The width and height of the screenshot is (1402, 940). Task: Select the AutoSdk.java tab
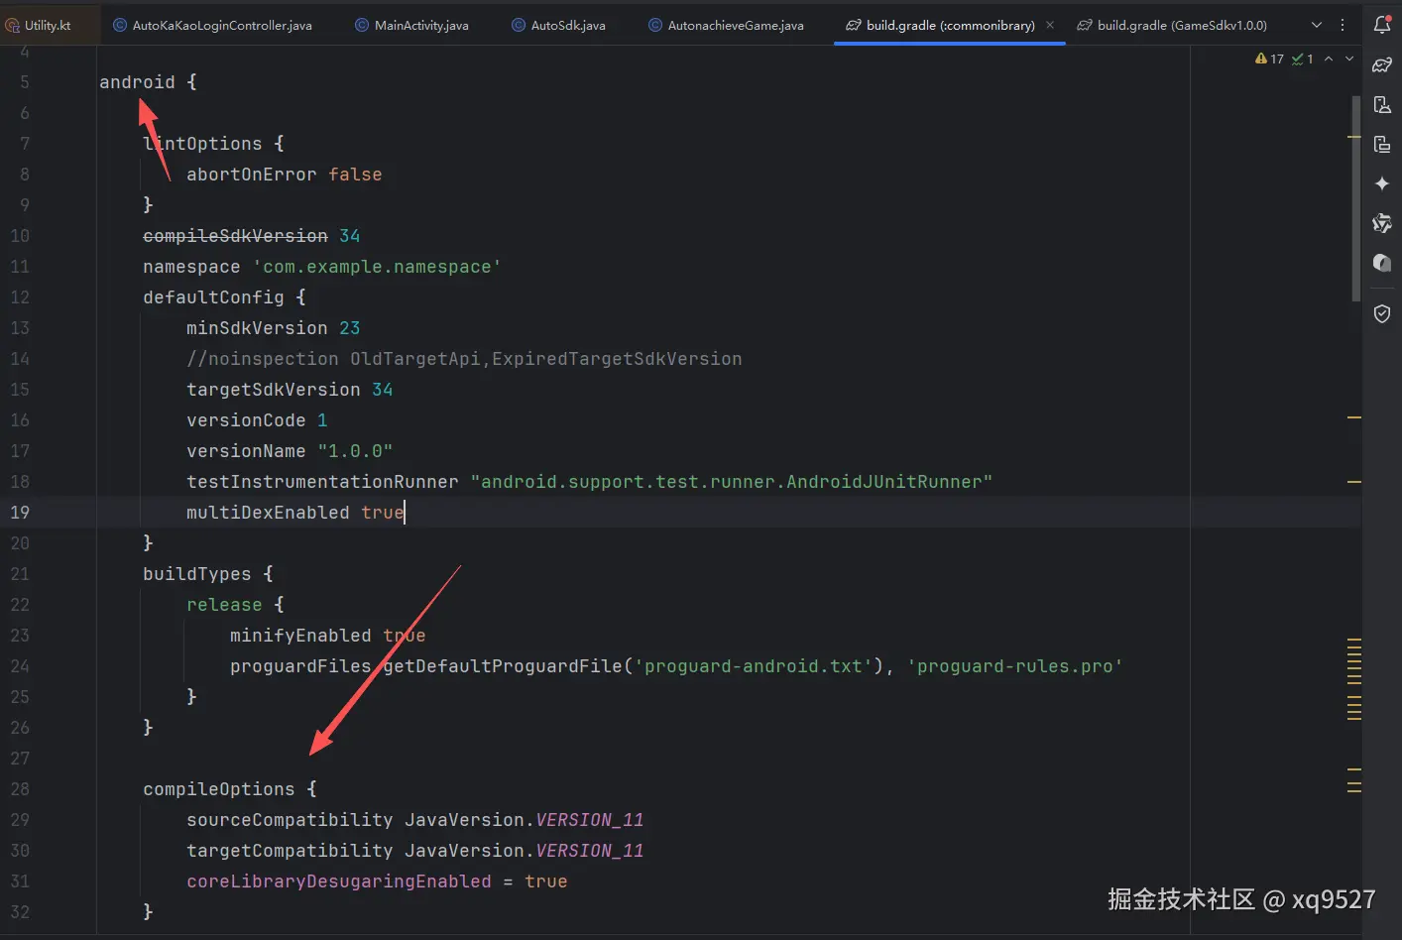[x=558, y=25]
